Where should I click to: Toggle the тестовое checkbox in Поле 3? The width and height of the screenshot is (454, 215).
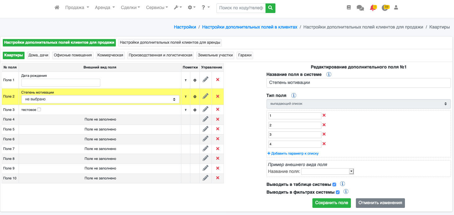[x=39, y=110]
